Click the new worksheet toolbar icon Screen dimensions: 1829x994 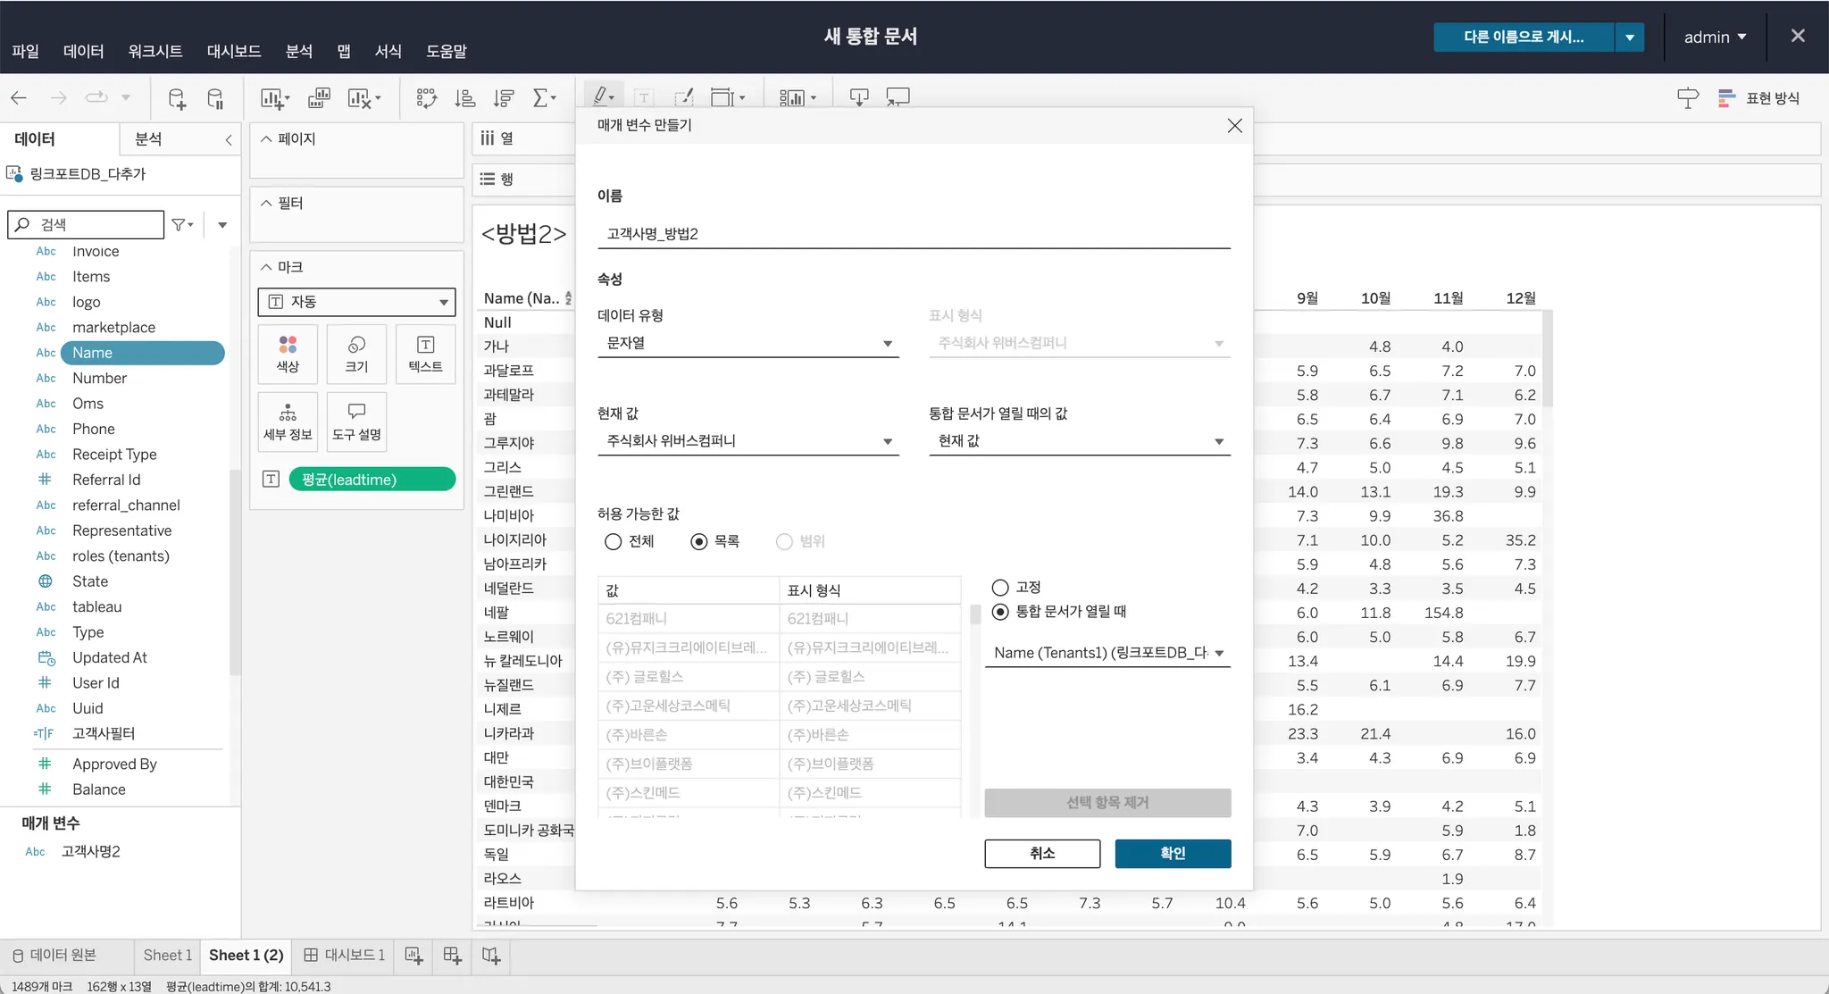coord(272,98)
